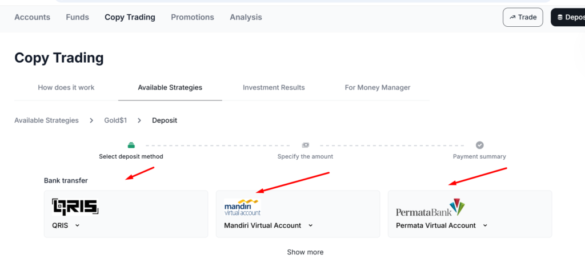
Task: Click the green deposit method step icon
Action: (x=131, y=145)
